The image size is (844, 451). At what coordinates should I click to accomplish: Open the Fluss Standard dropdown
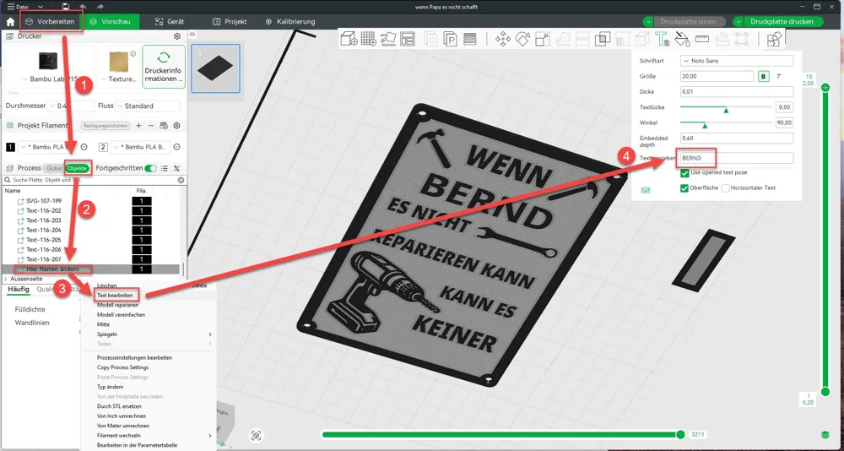point(148,106)
